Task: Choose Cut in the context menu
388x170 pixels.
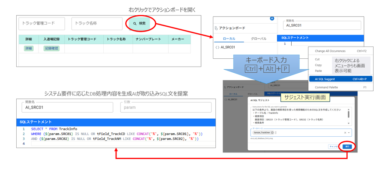Action: tap(317, 60)
